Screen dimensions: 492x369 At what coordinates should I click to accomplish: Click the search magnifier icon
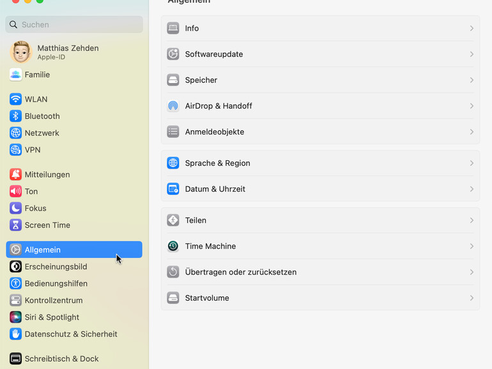[x=13, y=24]
